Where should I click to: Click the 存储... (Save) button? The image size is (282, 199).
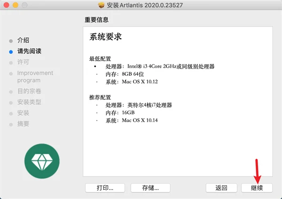point(150,188)
